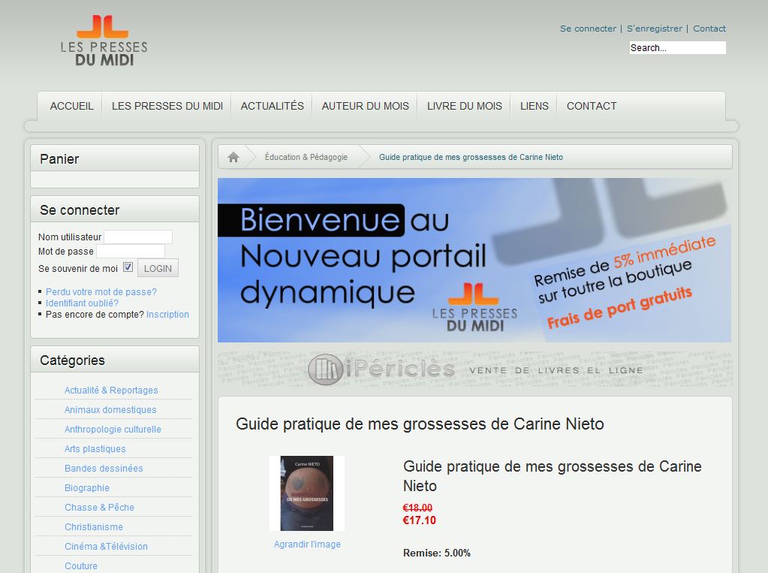This screenshot has height=573, width=768.
Task: Open the Accueil menu item
Action: point(72,106)
